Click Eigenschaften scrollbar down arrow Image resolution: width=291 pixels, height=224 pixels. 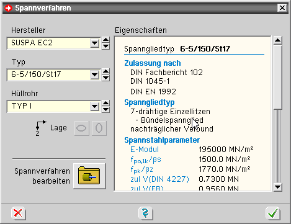coord(277,187)
